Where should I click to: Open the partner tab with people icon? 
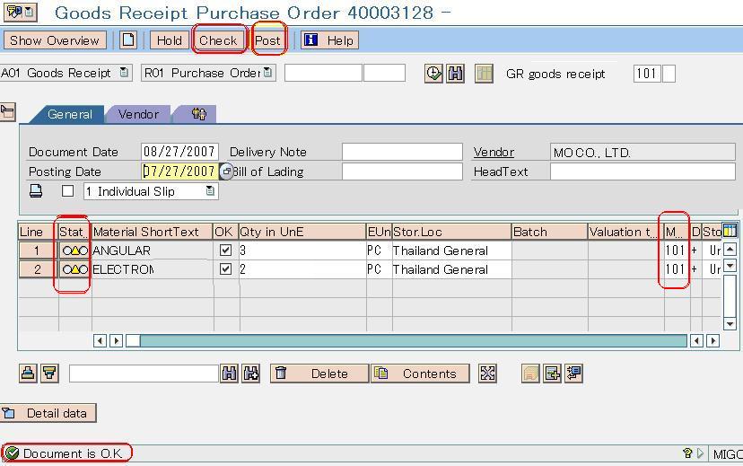pyautogui.click(x=198, y=114)
